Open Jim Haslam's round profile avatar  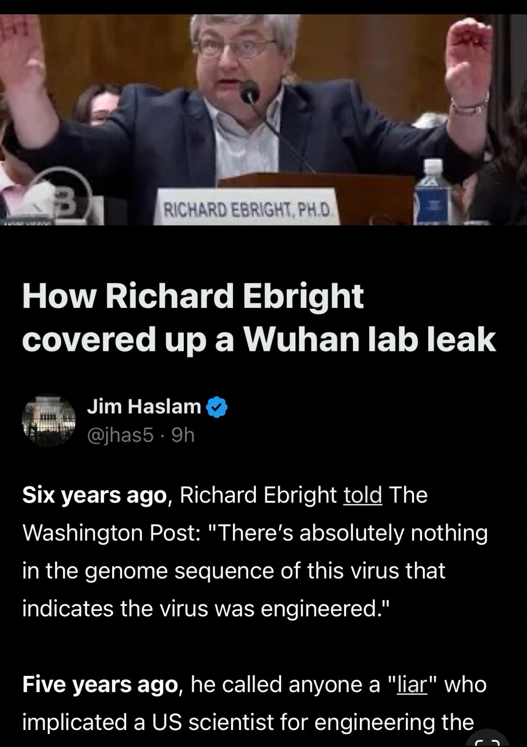(49, 420)
